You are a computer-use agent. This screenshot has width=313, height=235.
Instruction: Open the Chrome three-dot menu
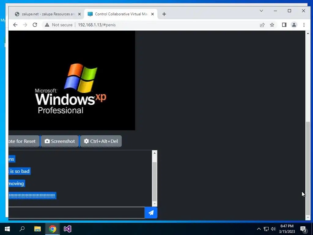tap(304, 25)
